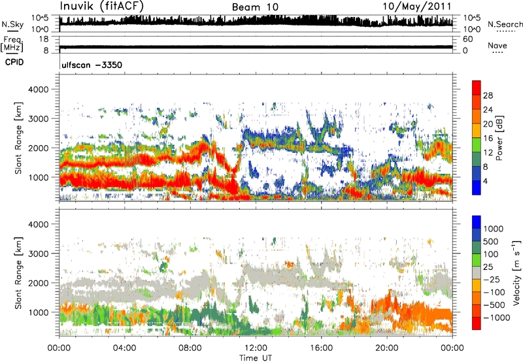This screenshot has height=362, width=523.
Task: Click the 'Power [dB]' colorbar label
Action: (x=499, y=138)
